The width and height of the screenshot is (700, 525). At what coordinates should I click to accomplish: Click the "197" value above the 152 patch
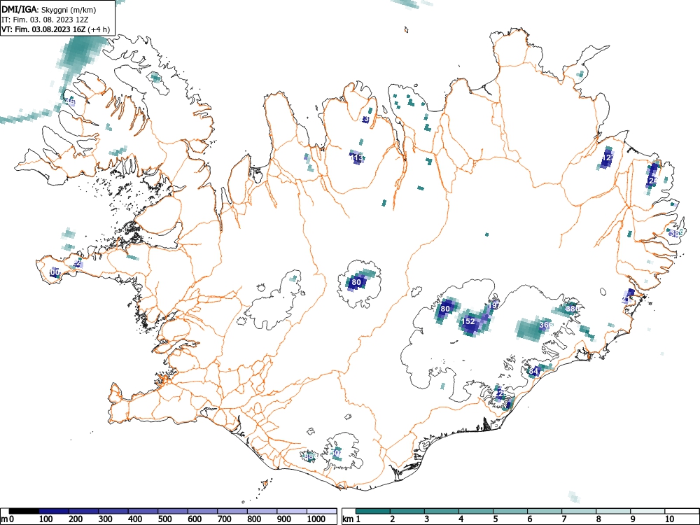click(x=493, y=306)
